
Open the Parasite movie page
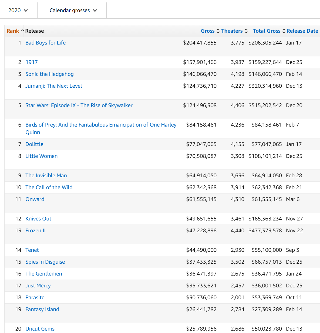click(x=35, y=297)
